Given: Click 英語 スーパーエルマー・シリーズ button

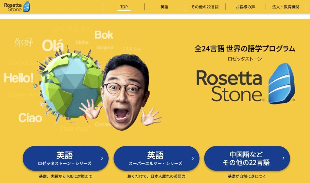Looking at the screenshot, I should click(x=157, y=158).
